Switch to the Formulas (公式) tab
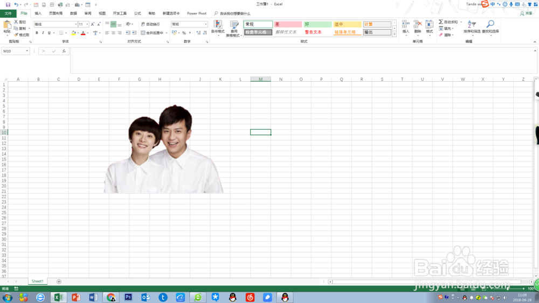 point(137,13)
